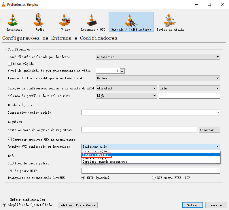The width and height of the screenshot is (229, 210).
Task: Choose Sempre corrigir option
Action: click(151, 155)
